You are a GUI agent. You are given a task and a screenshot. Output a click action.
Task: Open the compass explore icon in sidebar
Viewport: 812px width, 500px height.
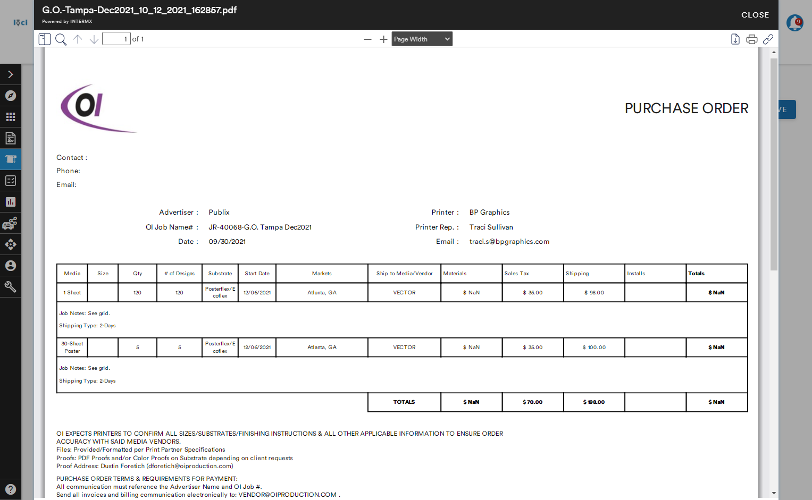point(11,96)
